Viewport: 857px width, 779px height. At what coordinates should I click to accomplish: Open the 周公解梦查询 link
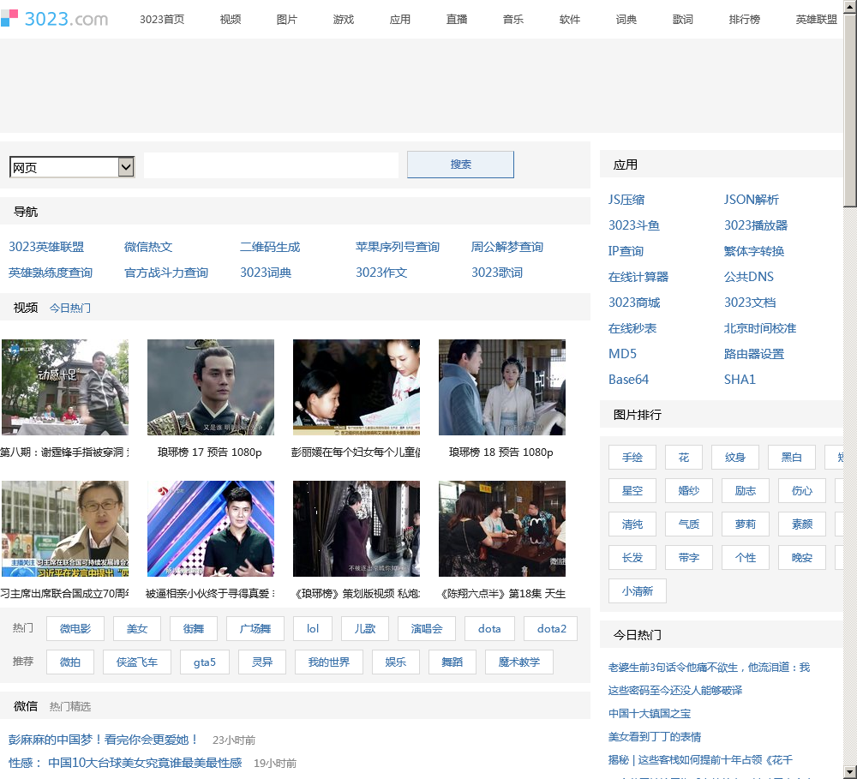point(507,247)
